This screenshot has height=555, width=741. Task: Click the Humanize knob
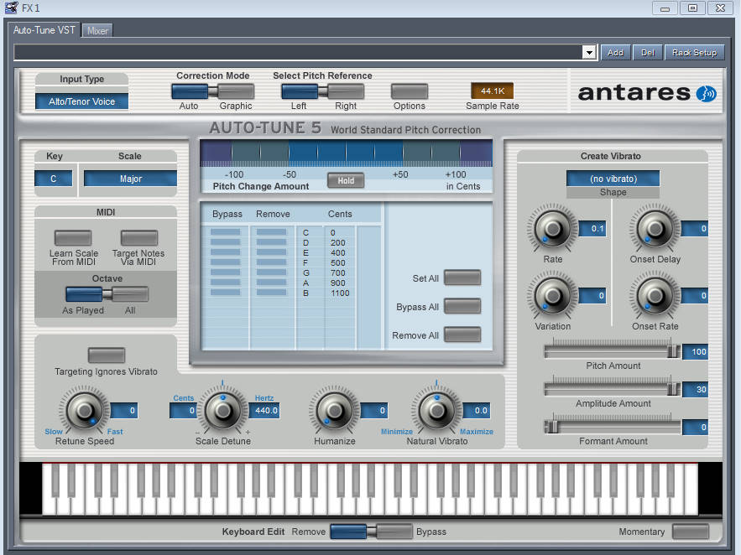334,410
